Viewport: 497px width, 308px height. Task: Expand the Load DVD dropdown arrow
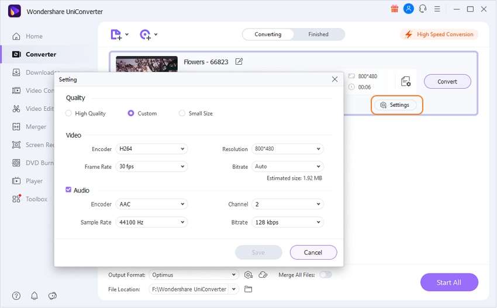pyautogui.click(x=156, y=34)
